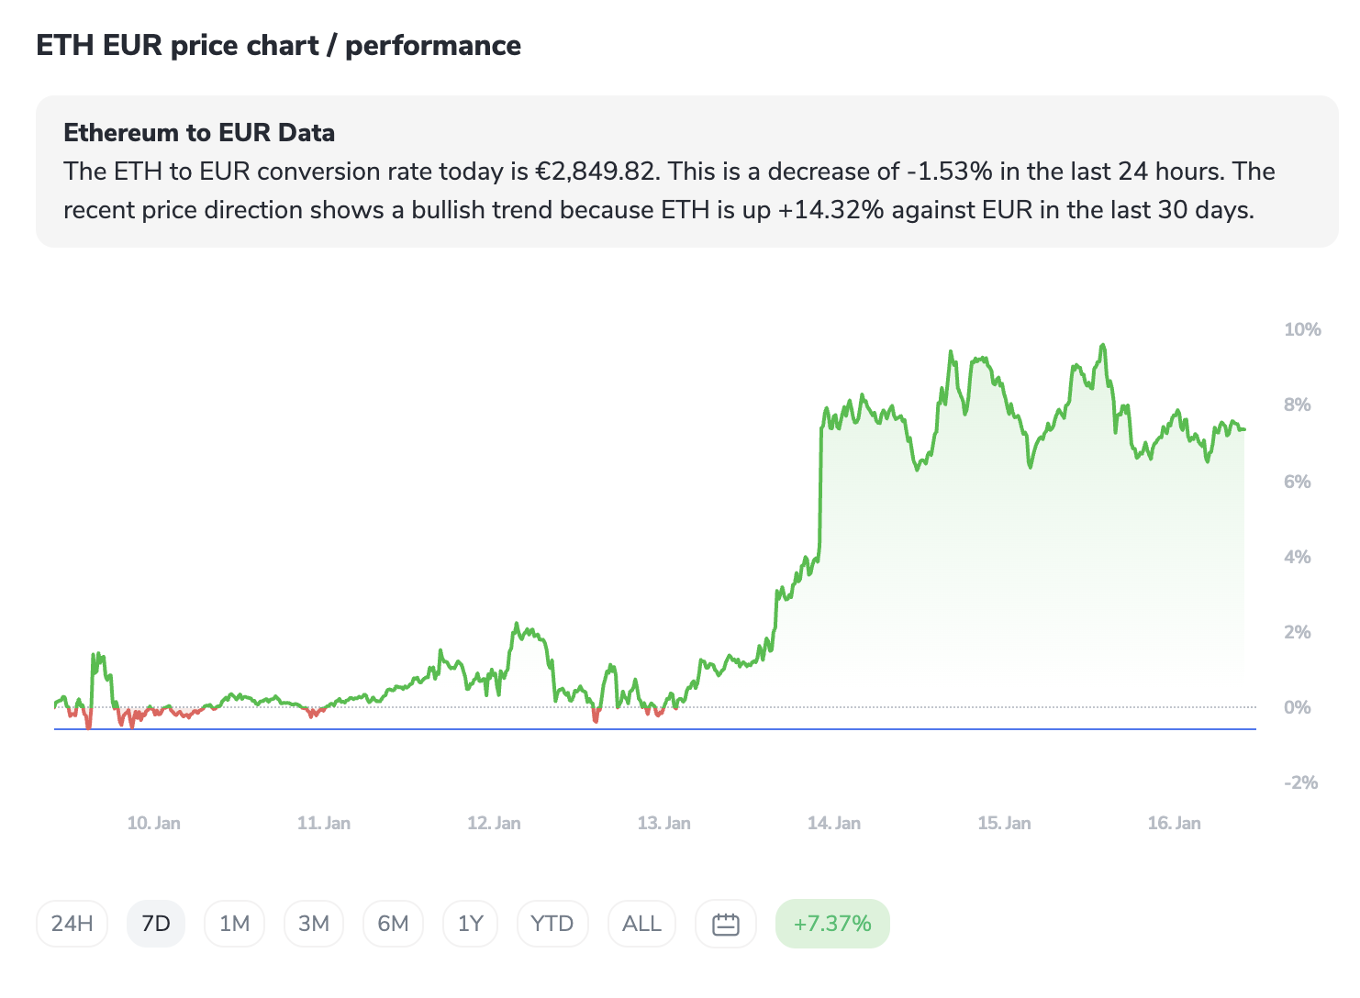Open the custom date range calendar icon
1360x998 pixels.
pos(725,924)
